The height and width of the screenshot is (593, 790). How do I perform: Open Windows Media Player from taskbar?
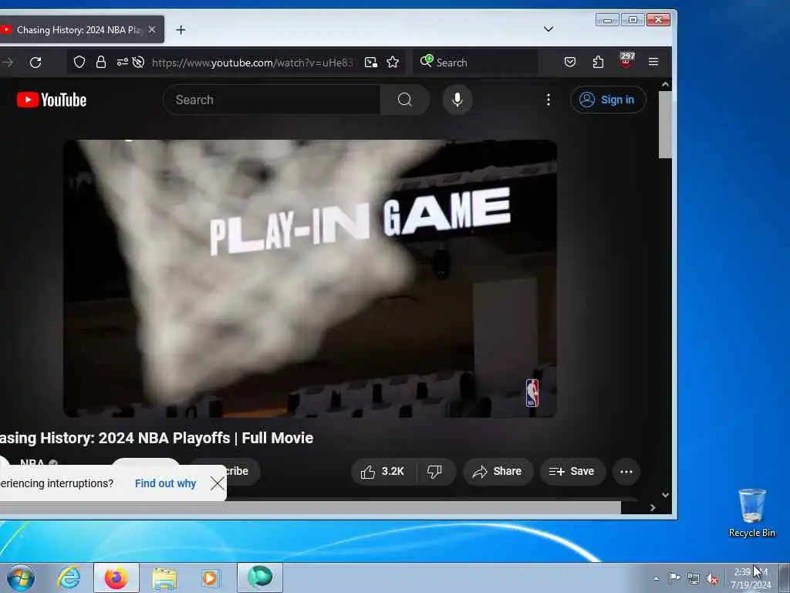pos(210,578)
